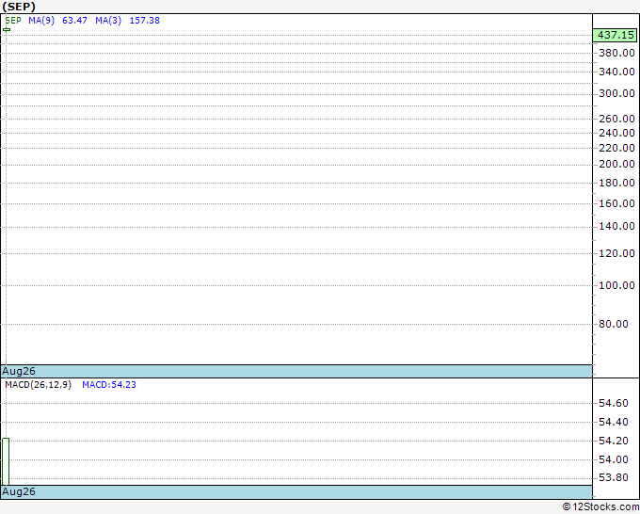640x514 pixels.
Task: Click the 180.00 price axis label
Action: click(x=616, y=183)
